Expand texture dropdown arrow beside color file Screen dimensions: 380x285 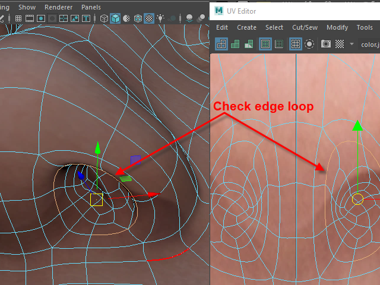pos(352,44)
